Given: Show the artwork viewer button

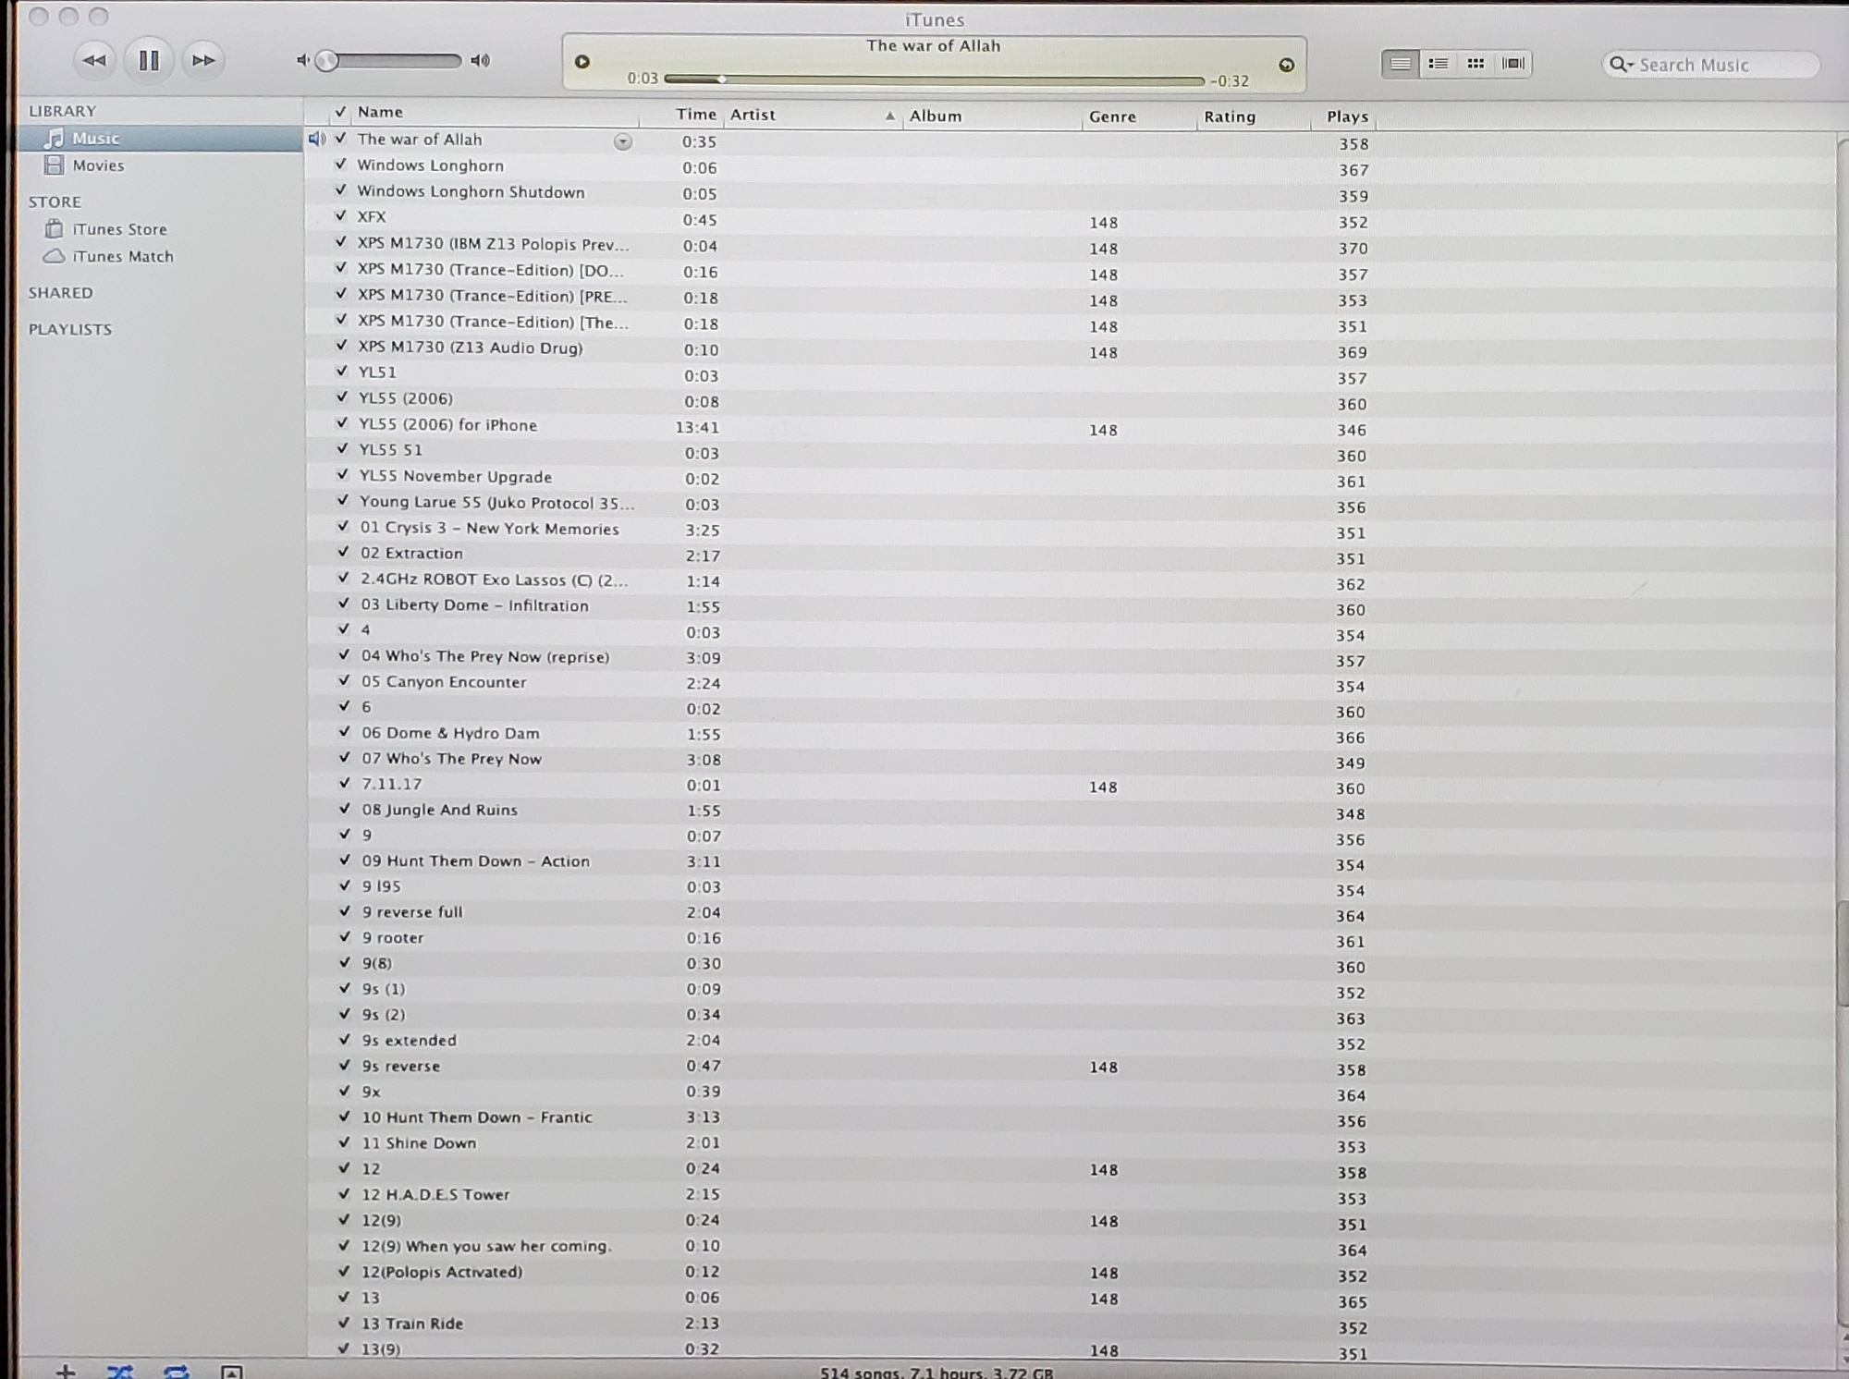Looking at the screenshot, I should 231,1372.
